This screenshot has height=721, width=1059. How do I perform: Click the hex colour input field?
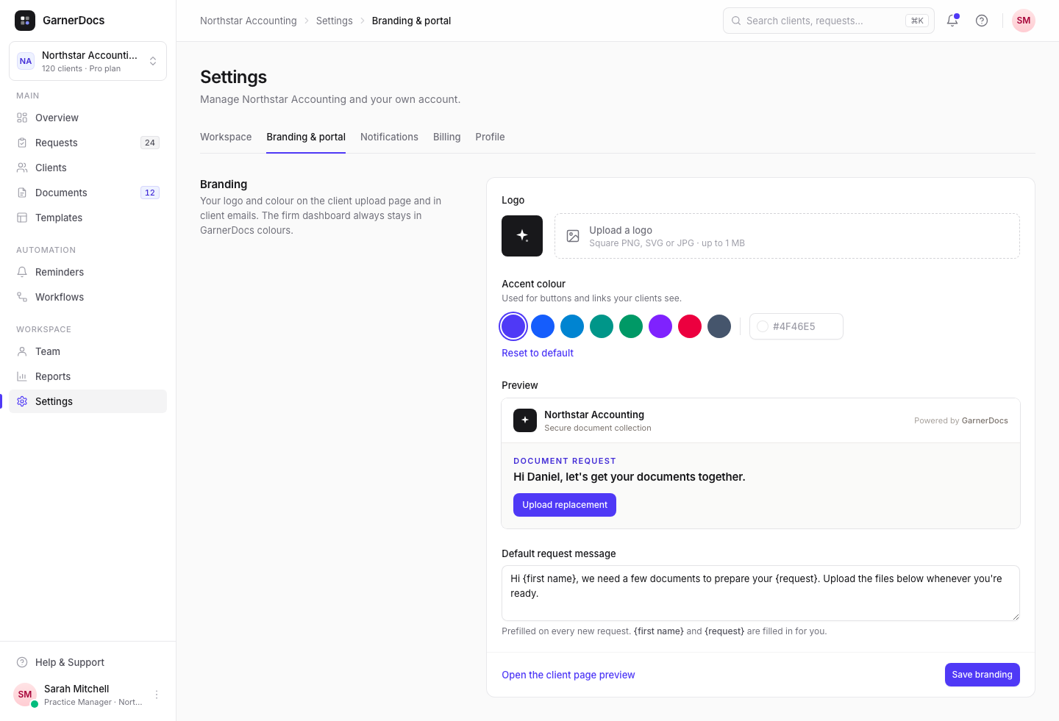tap(796, 326)
